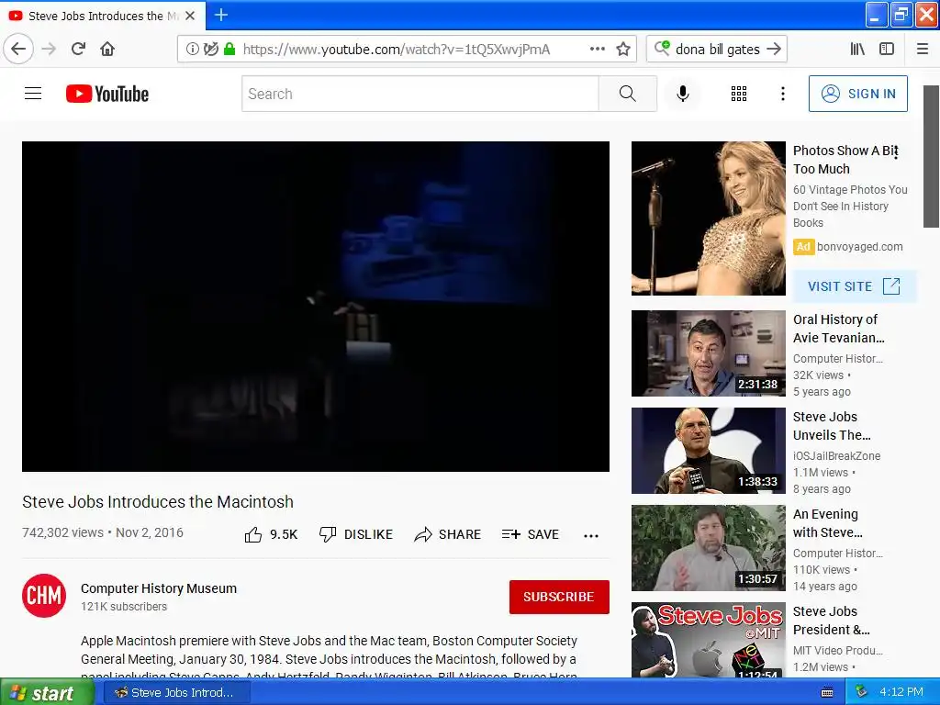Click the search go arrow beside 'dona bill gates'
Image resolution: width=940 pixels, height=705 pixels.
774,50
